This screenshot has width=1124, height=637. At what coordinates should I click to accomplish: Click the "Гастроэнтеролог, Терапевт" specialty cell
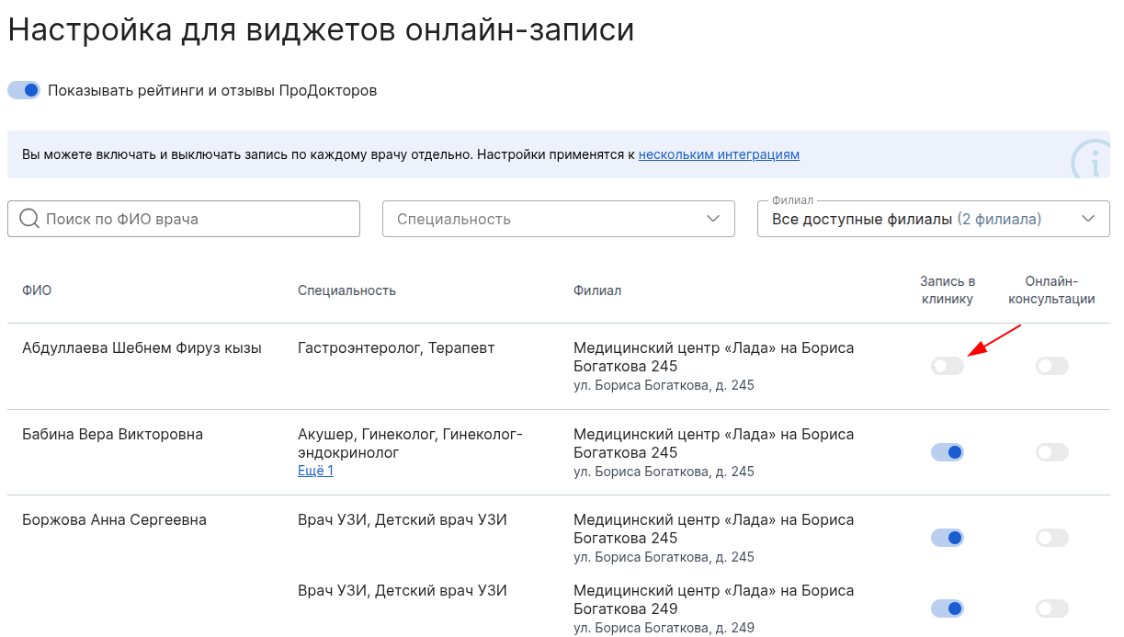pos(396,348)
